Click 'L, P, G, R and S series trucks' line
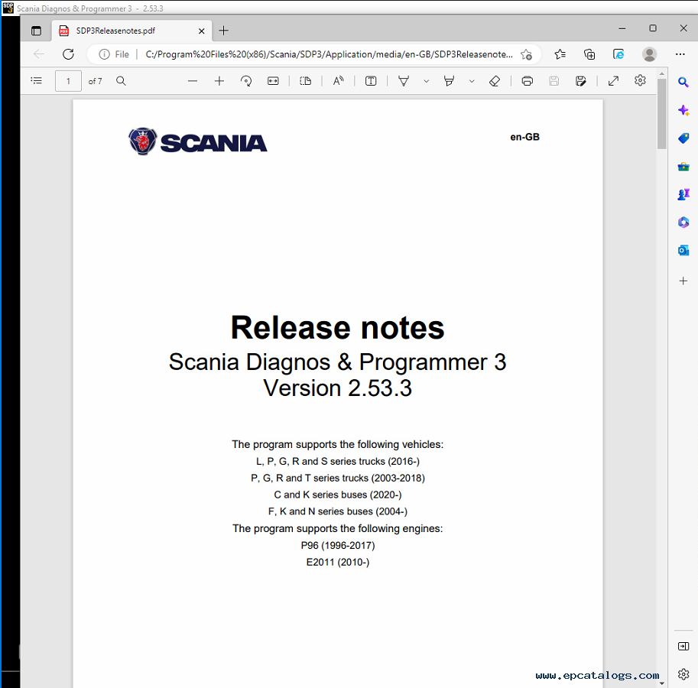Viewport: 698px width, 688px height. coord(338,462)
